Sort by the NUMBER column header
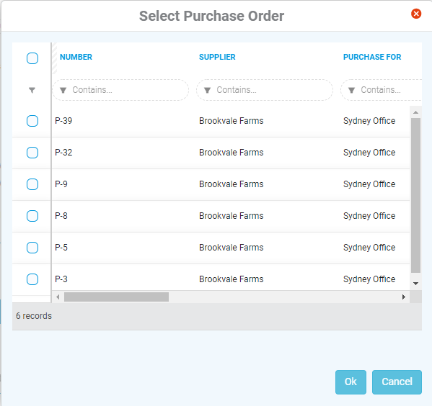This screenshot has width=432, height=406. click(x=76, y=57)
